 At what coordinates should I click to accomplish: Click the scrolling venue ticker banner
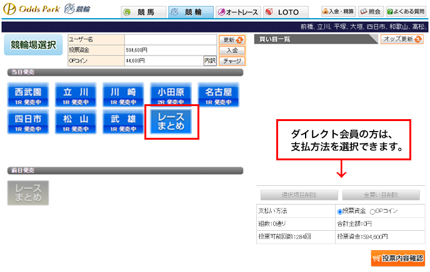coord(215,27)
